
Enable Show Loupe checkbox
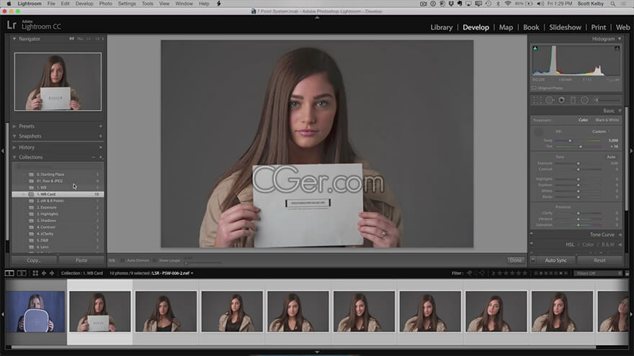pos(155,261)
